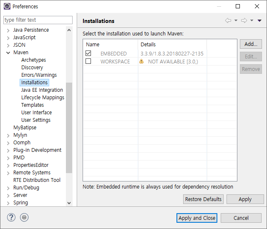This screenshot has width=267, height=229.
Task: Click the 3.3.9/1.8.3.20180227-2135 details cell
Action: pyautogui.click(x=172, y=54)
